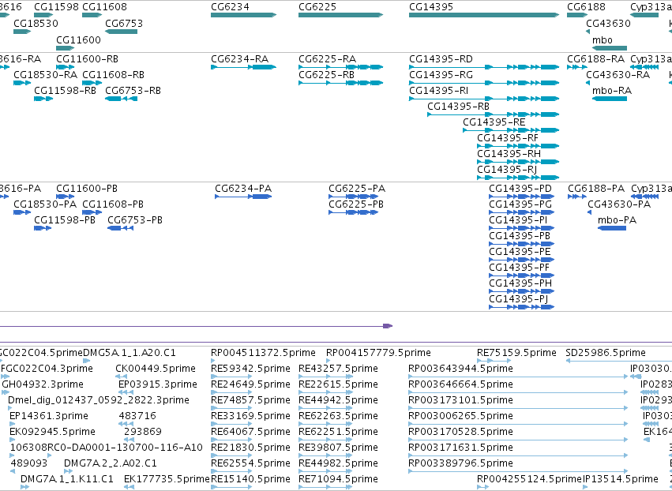The width and height of the screenshot is (672, 491).
Task: Select transcript CG6225-RA
Action: [340, 67]
